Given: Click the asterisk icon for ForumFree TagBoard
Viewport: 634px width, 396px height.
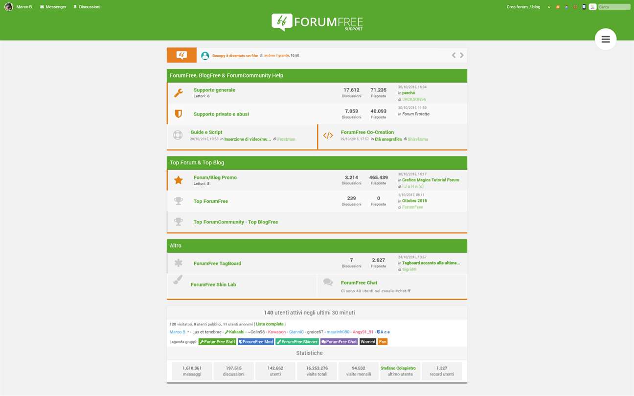Looking at the screenshot, I should click(179, 263).
